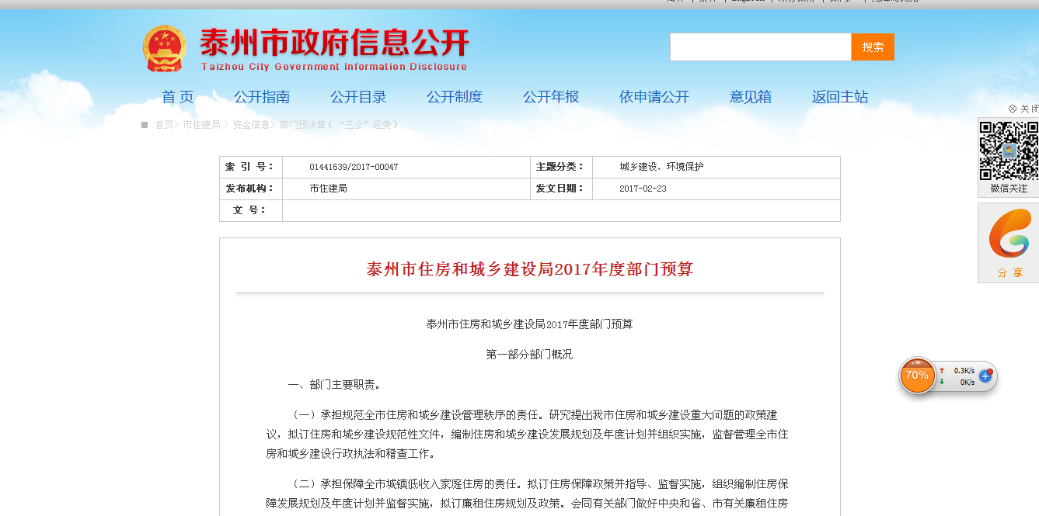Open the 公开年报 navigation item
This screenshot has height=516, width=1039.
[551, 97]
